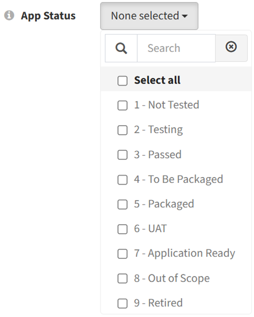
Task: Tick the 3 - Passed checkbox
Action: (x=123, y=155)
